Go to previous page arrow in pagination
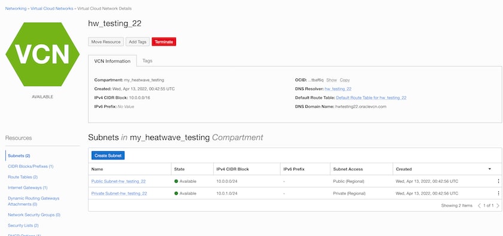The image size is (503, 236). (479, 206)
